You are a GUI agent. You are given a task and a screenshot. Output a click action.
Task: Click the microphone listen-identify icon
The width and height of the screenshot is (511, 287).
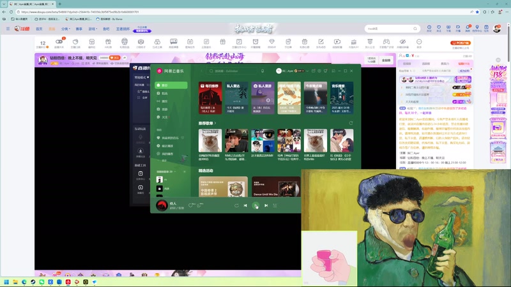tap(263, 71)
